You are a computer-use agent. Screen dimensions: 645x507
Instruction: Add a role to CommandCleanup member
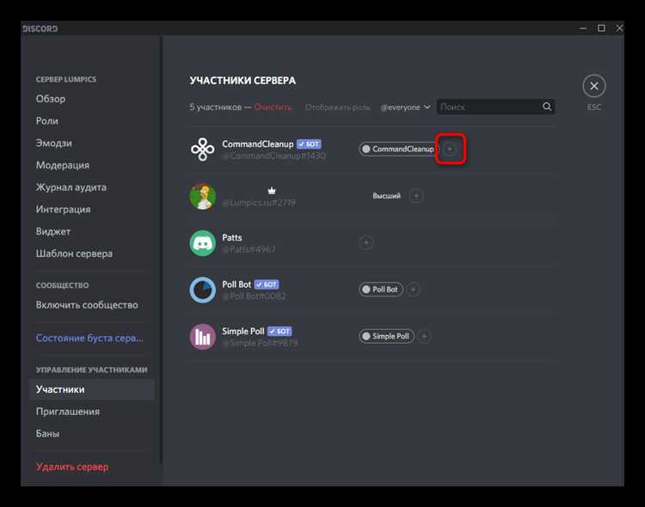click(x=450, y=149)
